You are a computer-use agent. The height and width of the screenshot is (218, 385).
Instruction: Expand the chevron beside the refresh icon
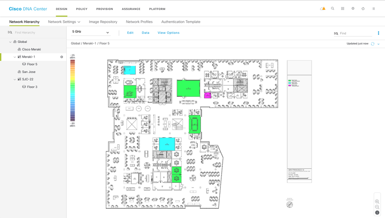click(378, 44)
